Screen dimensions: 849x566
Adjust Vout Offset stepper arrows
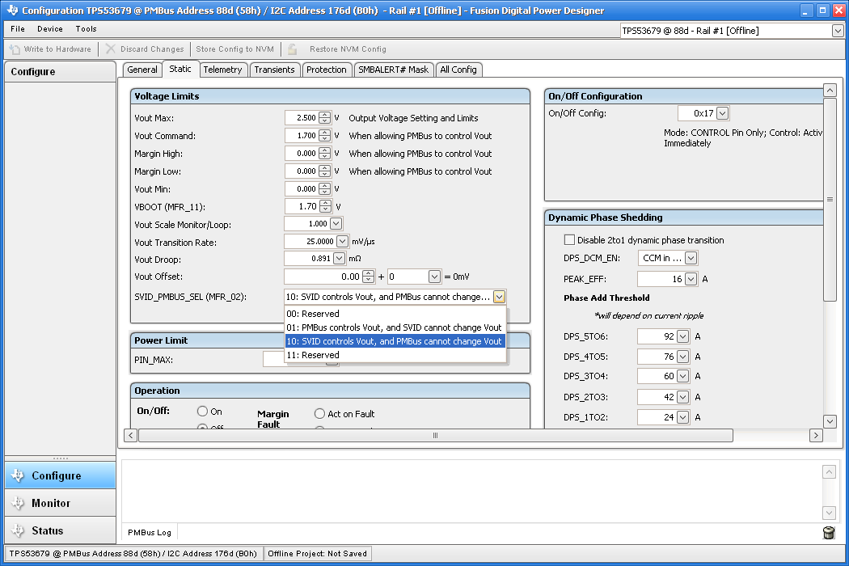tap(368, 277)
